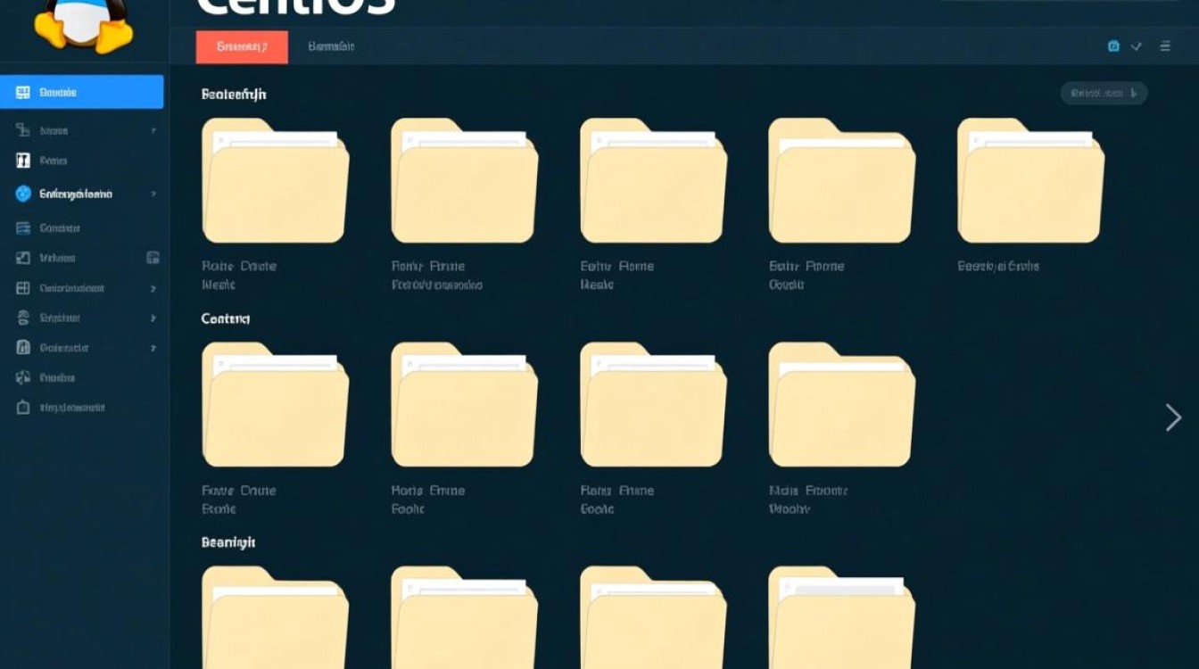This screenshot has height=669, width=1199.
Task: Open the last folder in the top row
Action: (1030, 181)
